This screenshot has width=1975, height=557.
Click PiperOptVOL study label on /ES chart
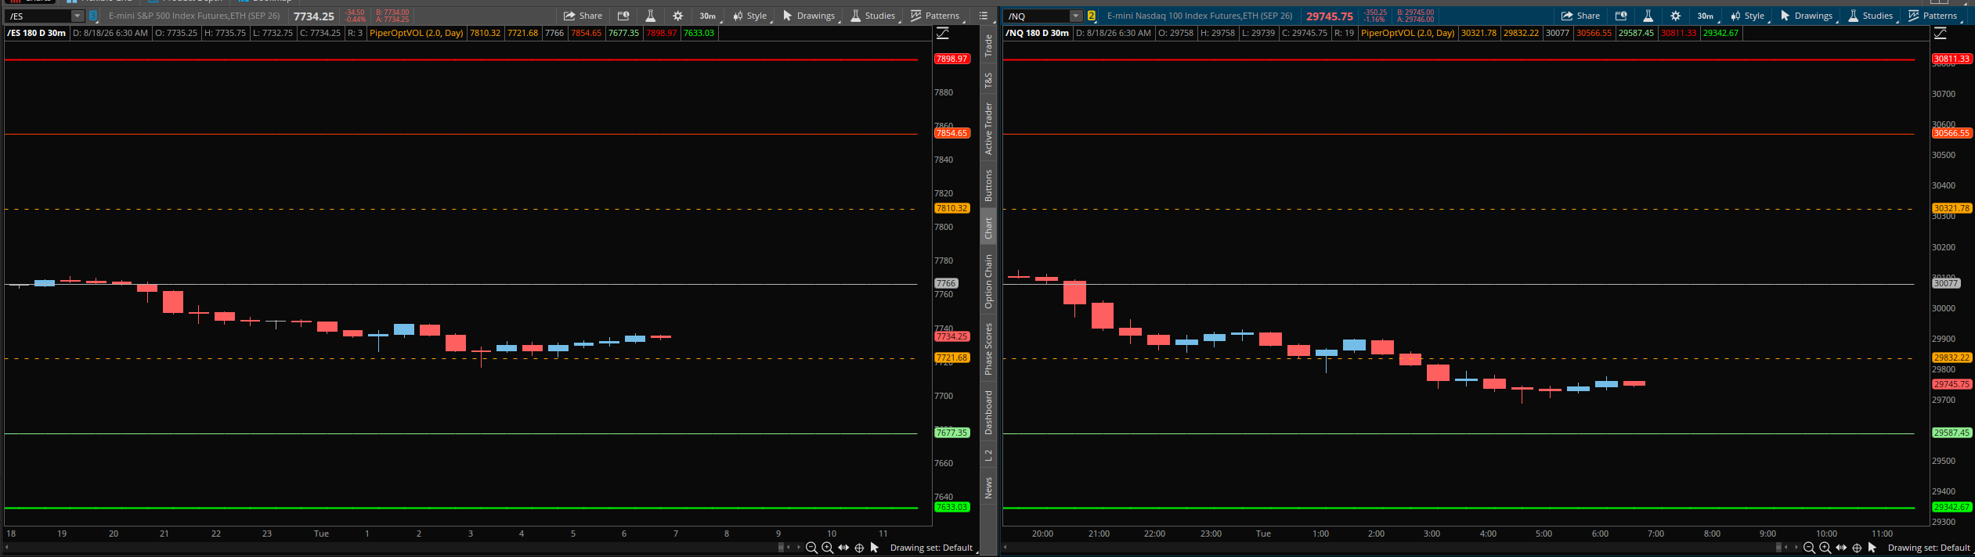(417, 33)
